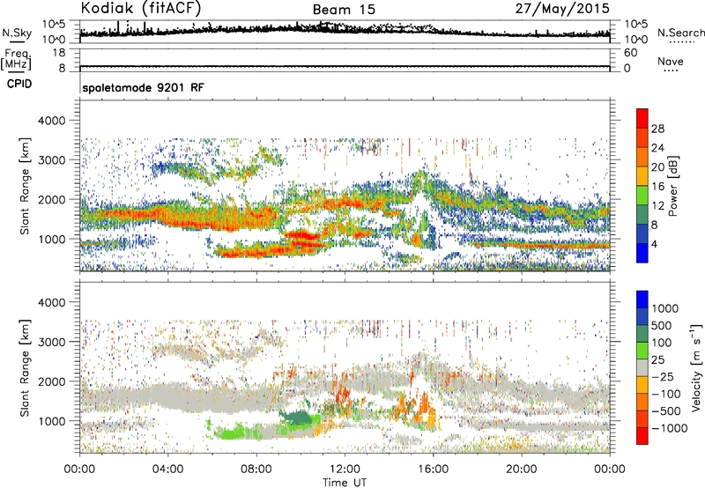This screenshot has width=705, height=488.
Task: Click the 16 dB colorbar tick
Action: tap(657, 187)
